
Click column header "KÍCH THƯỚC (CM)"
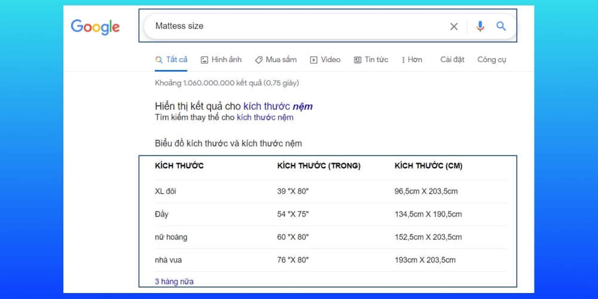pos(428,166)
